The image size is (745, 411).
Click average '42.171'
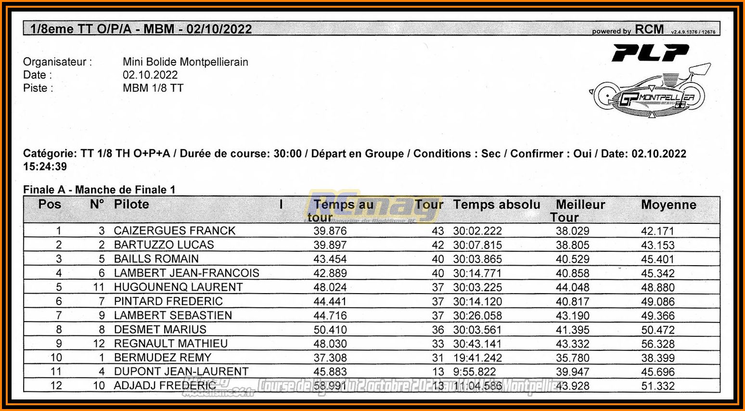point(658,231)
